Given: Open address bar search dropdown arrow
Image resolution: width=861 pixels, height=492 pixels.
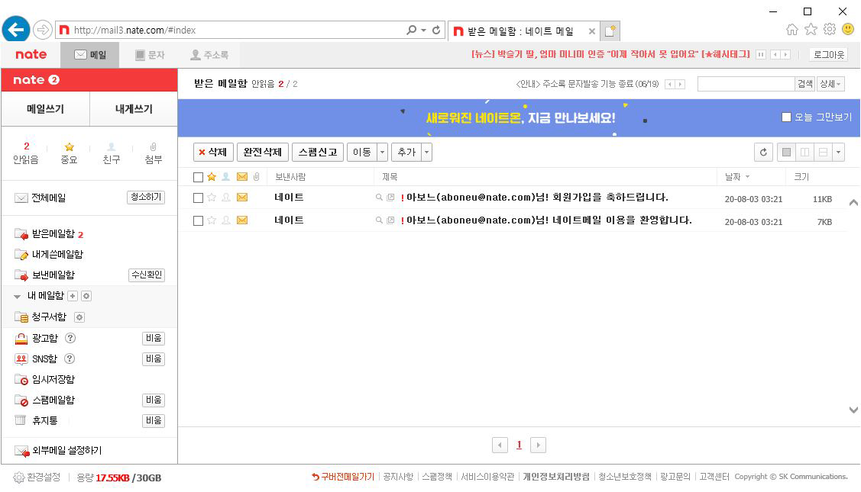Looking at the screenshot, I should (x=423, y=31).
